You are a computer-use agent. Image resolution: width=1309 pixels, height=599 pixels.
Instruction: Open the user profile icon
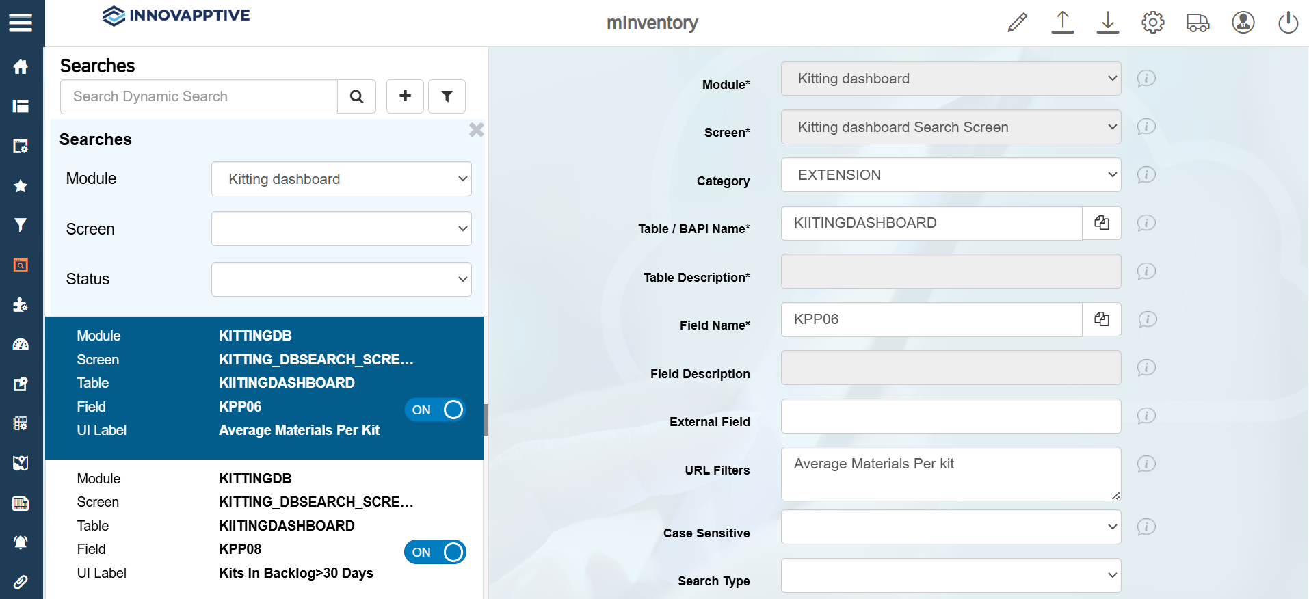click(1243, 23)
